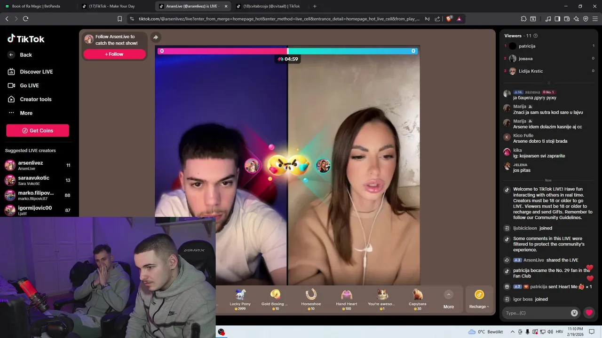Open the media playback control music-note icon
The image size is (602, 338).
[548, 19]
